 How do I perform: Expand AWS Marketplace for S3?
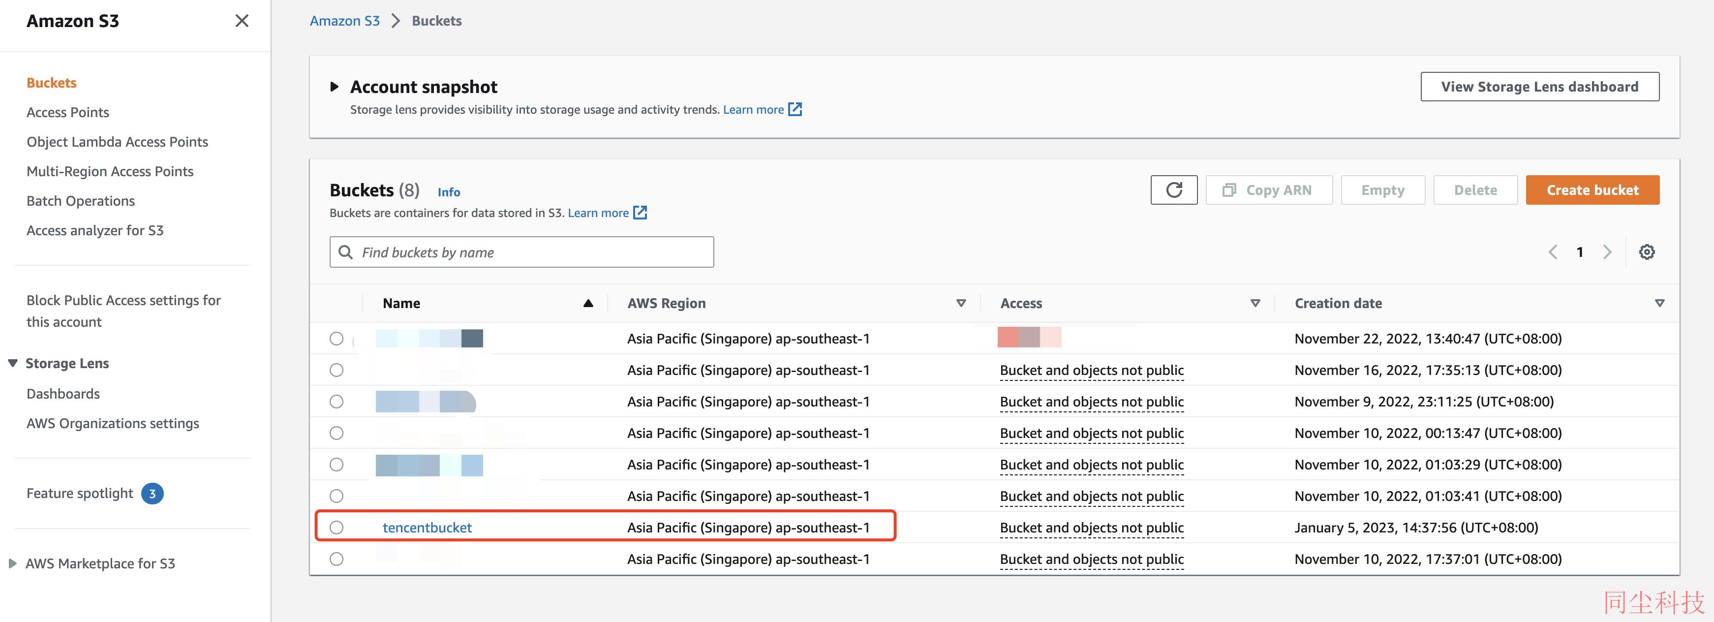click(x=13, y=563)
